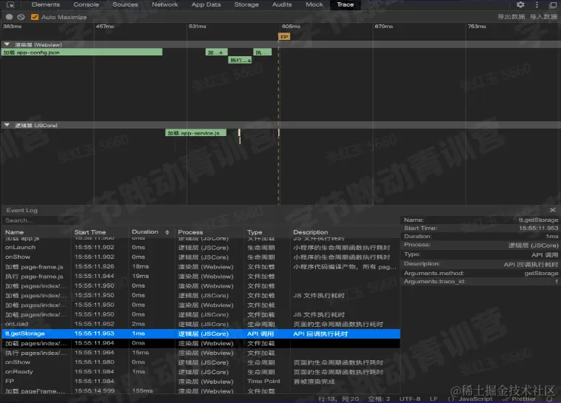Screen dimensions: 561x403
Task: Sort by the Start Time column header
Action: tap(90, 232)
